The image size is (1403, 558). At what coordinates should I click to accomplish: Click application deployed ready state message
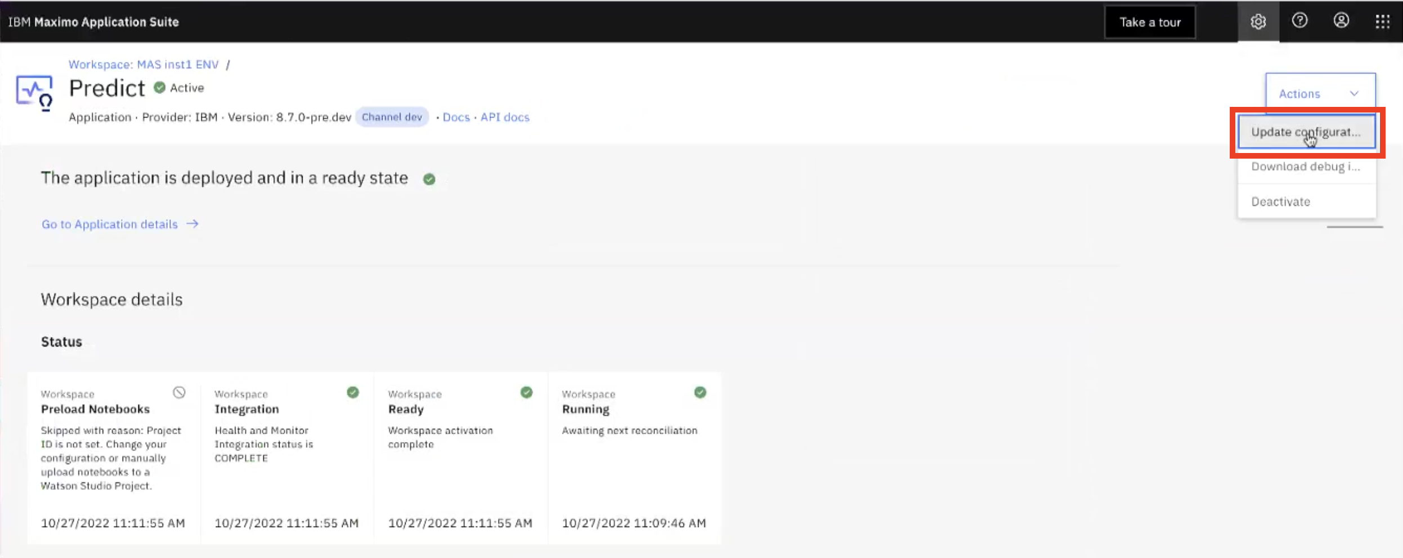tap(224, 178)
